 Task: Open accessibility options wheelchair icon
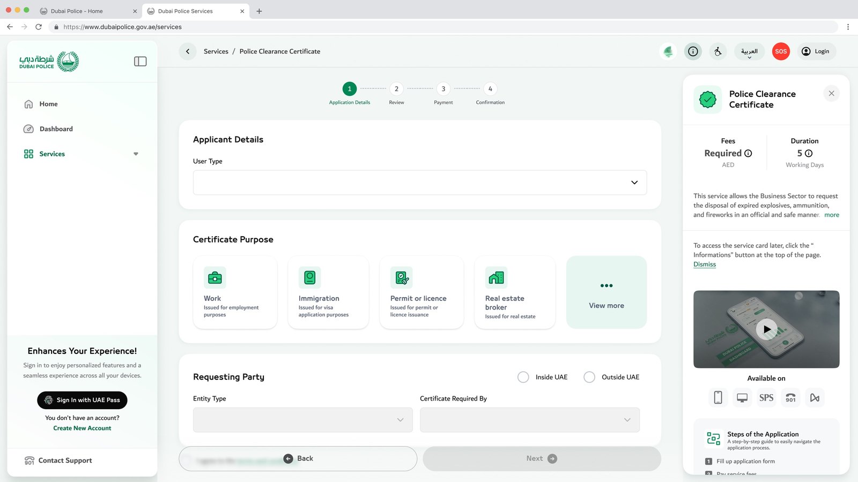718,51
